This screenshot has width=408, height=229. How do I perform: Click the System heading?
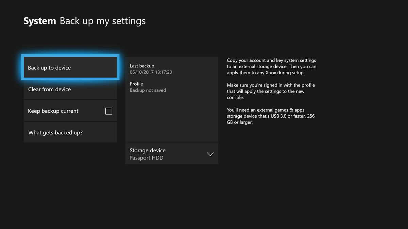[x=39, y=21]
